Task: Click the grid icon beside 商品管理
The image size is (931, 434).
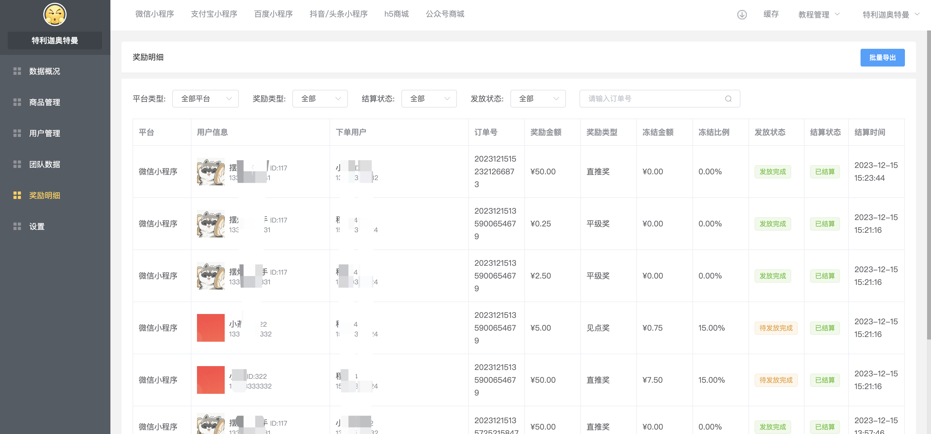Action: click(17, 102)
